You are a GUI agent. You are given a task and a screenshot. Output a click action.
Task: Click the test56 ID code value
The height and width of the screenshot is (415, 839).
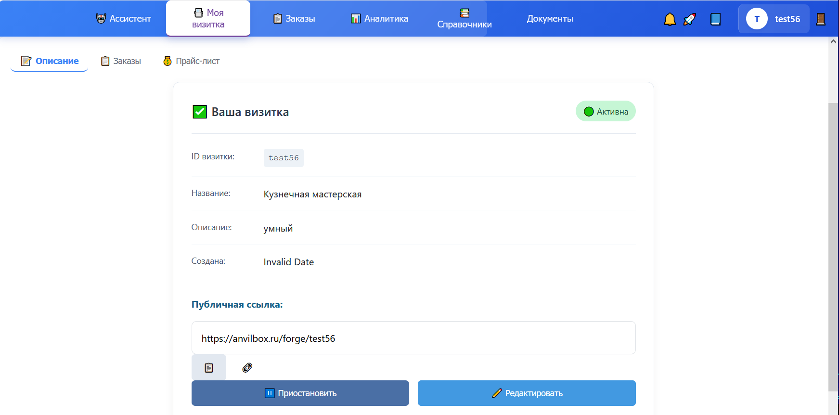click(x=284, y=158)
